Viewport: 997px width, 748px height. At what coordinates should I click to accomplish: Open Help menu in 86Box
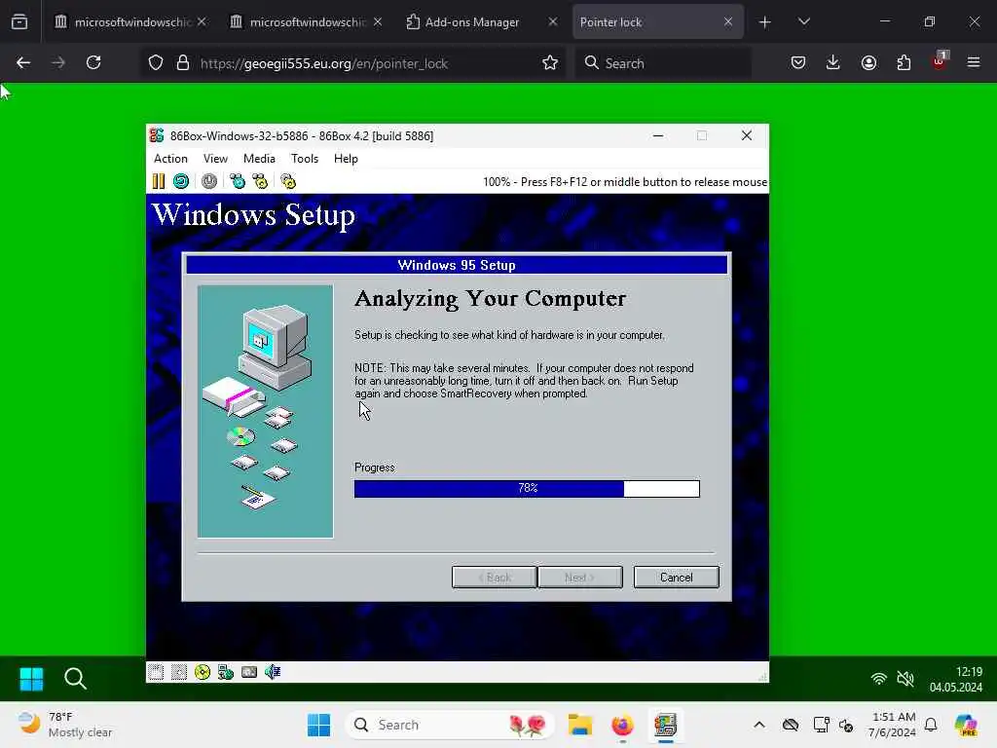click(346, 159)
